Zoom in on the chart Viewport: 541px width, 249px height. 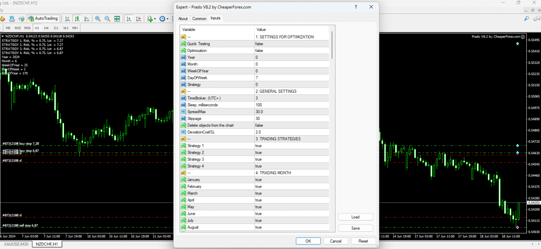pyautogui.click(x=98, y=19)
